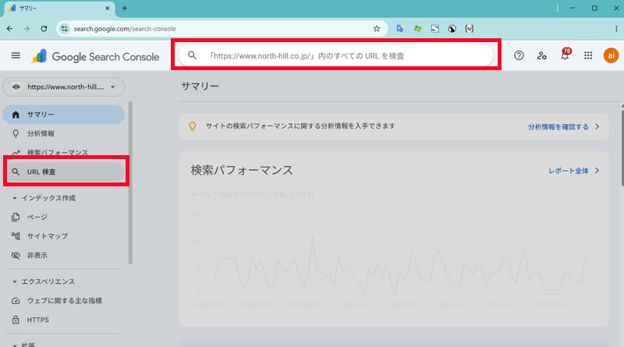Open a new browser tab

(125, 9)
